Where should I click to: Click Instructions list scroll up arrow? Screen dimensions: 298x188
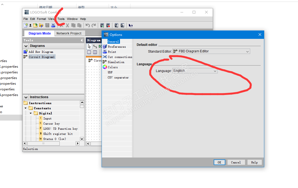[x=82, y=102]
